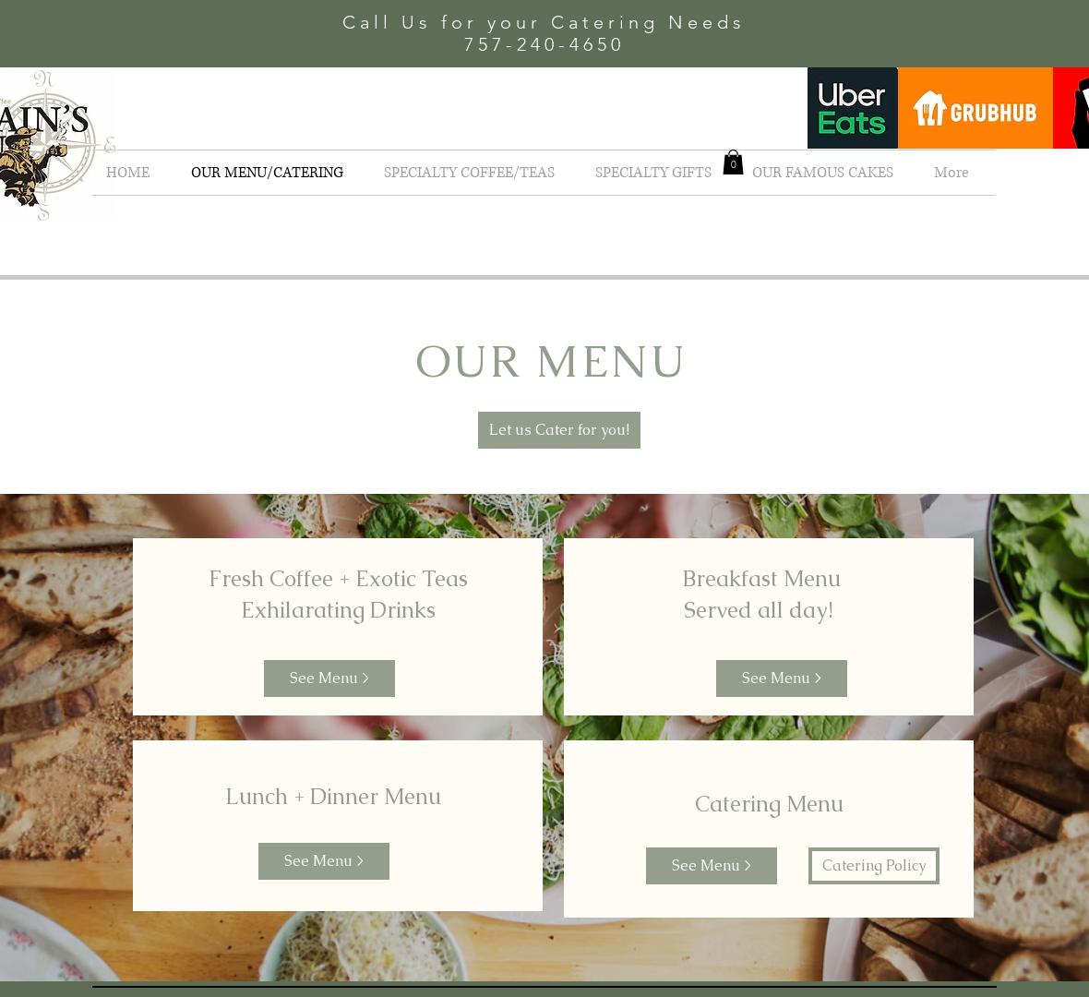Click the Captain's compass logo
This screenshot has height=997, width=1089.
point(47,145)
